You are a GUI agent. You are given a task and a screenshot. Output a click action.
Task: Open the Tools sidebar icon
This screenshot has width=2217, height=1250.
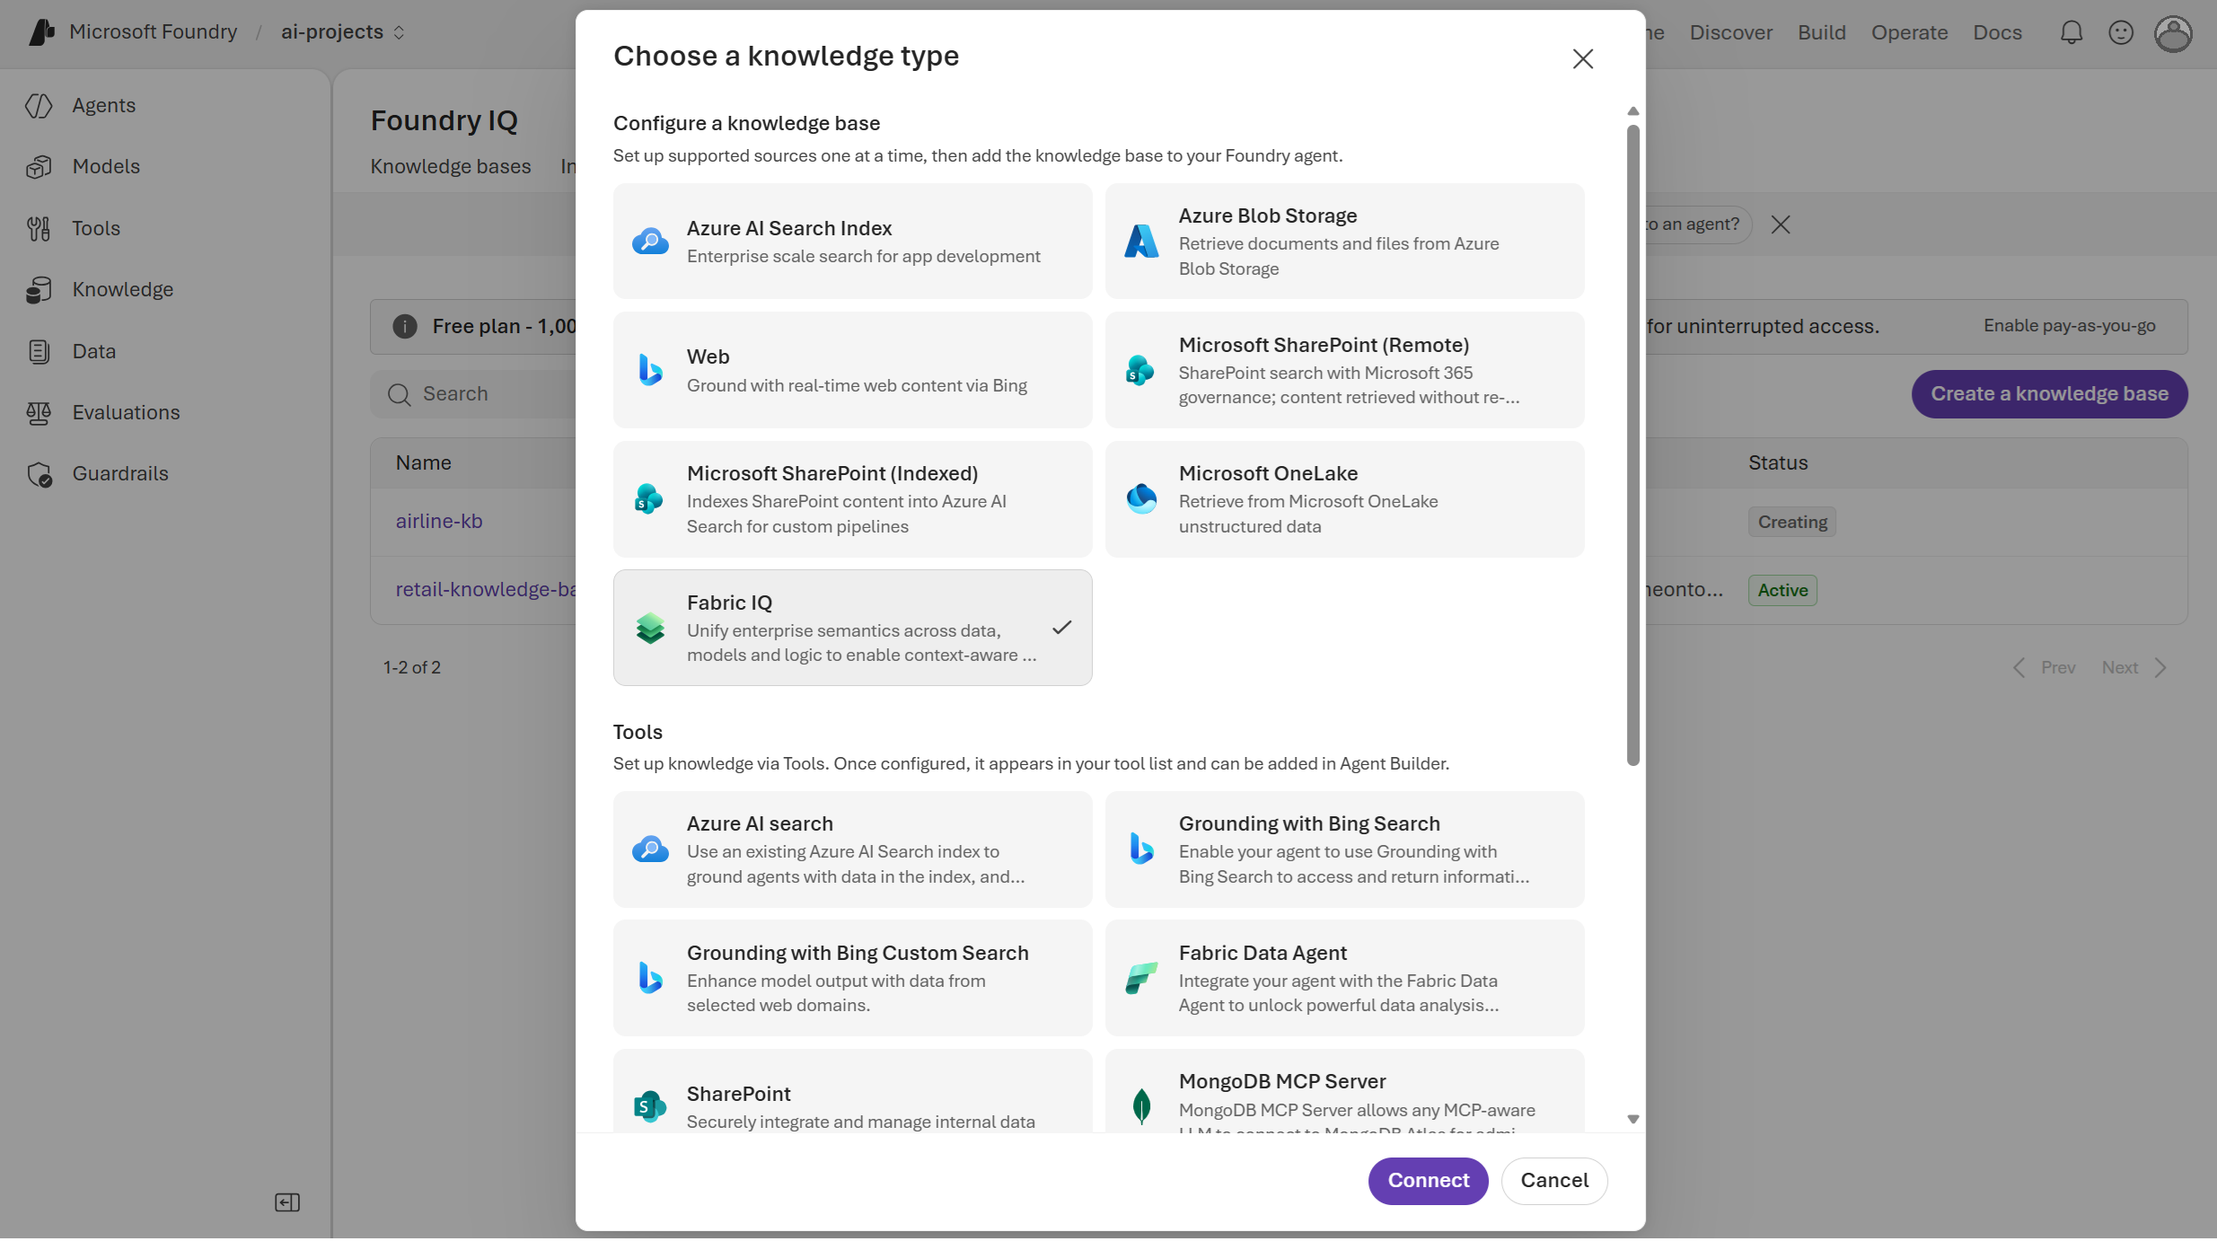[39, 229]
